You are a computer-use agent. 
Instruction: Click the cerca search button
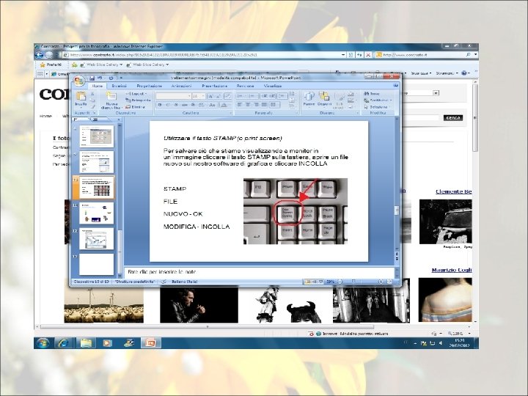[453, 118]
